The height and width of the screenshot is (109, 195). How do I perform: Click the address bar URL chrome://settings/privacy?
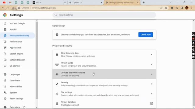click(44, 8)
